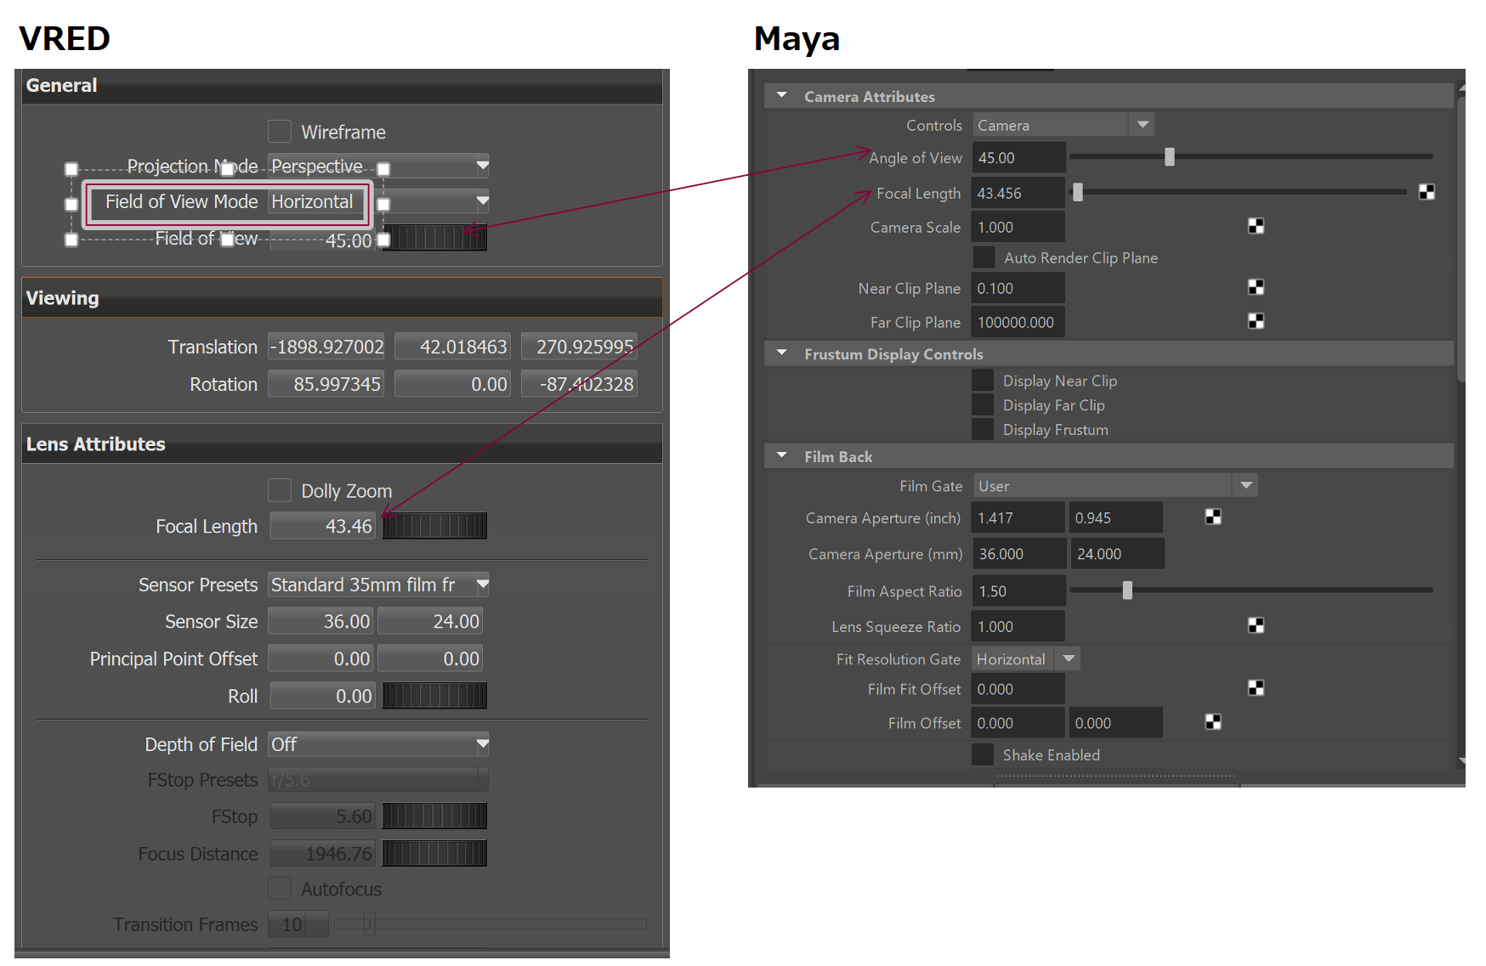1486x966 pixels.
Task: Click the keyframe icon beside Camera Aperture (inch)
Action: coord(1213,517)
